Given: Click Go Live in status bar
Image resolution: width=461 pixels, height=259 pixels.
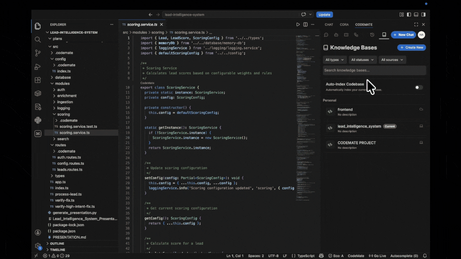Looking at the screenshot, I should pyautogui.click(x=377, y=256).
